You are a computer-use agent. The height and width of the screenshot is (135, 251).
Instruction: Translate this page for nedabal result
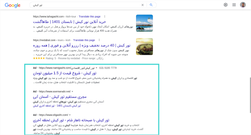tap(84, 40)
